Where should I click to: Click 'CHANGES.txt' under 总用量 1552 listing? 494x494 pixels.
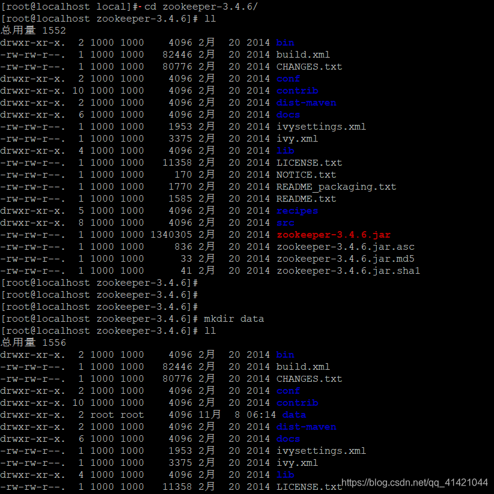pos(309,67)
